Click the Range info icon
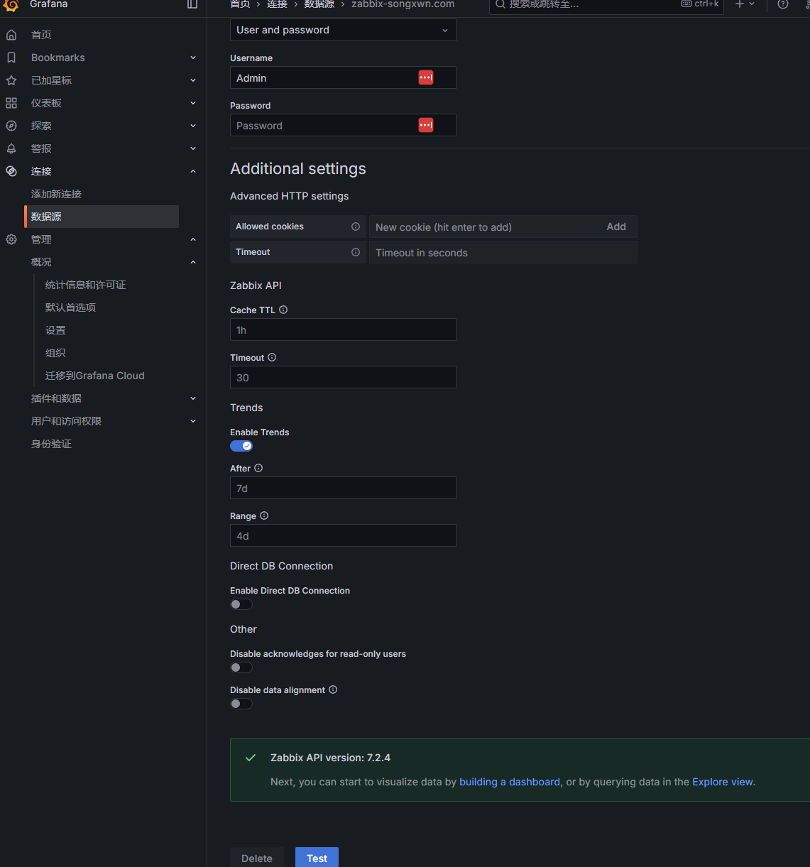The height and width of the screenshot is (867, 810). tap(264, 516)
